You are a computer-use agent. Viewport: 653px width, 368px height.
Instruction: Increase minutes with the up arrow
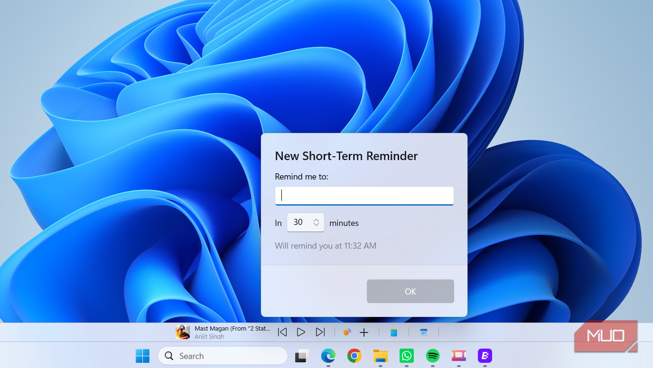[x=316, y=220]
